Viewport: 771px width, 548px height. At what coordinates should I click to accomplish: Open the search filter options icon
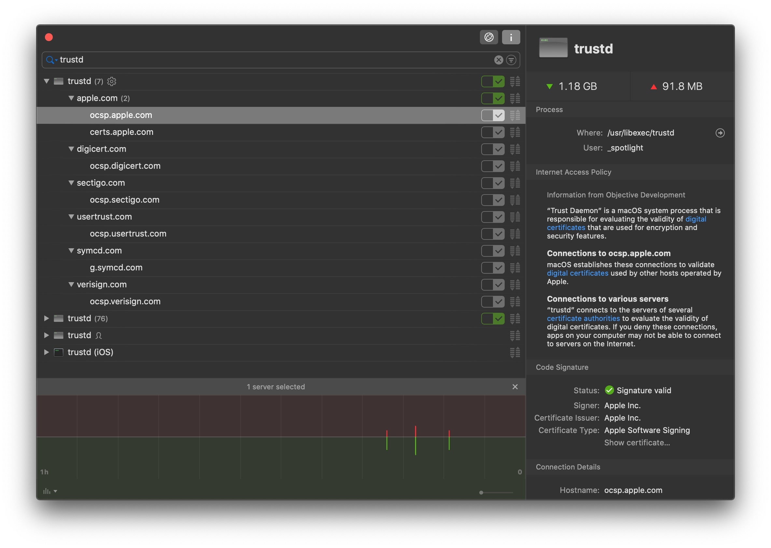[x=511, y=60]
